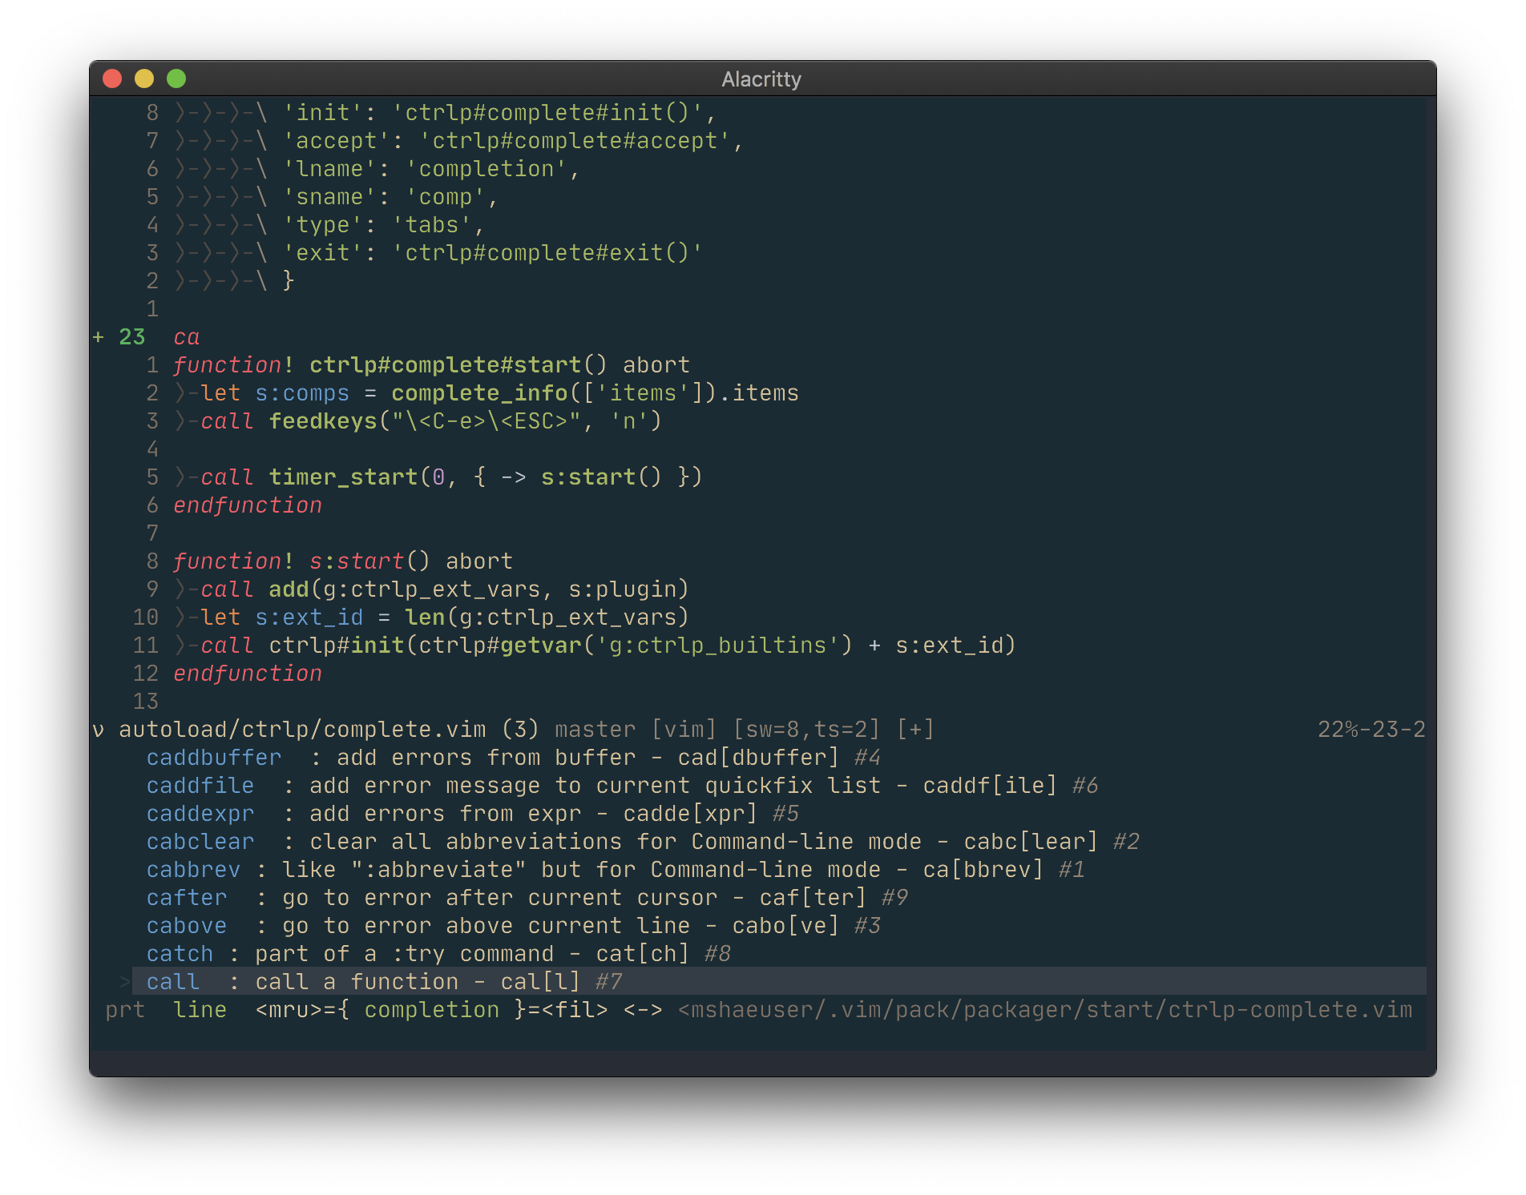The height and width of the screenshot is (1195, 1526).
Task: Select the caddfile completion entry
Action: [622, 786]
